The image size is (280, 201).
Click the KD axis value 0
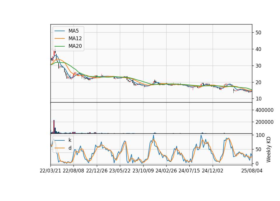(257, 163)
